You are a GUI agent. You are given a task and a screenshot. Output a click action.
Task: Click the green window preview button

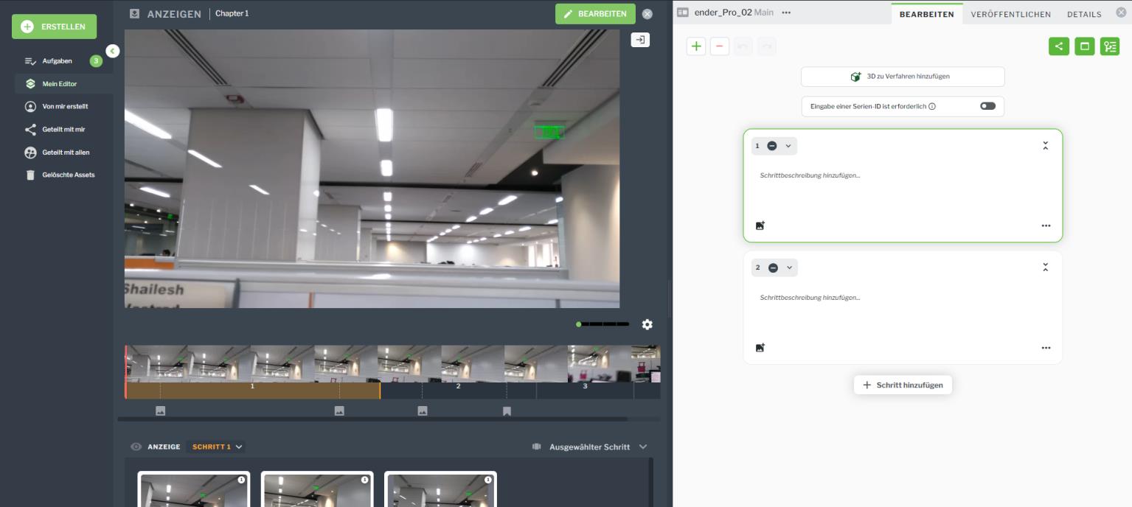pyautogui.click(x=1085, y=46)
